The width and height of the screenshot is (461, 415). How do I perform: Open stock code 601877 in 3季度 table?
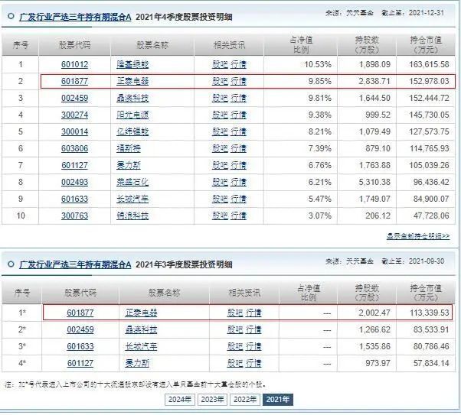tap(80, 313)
